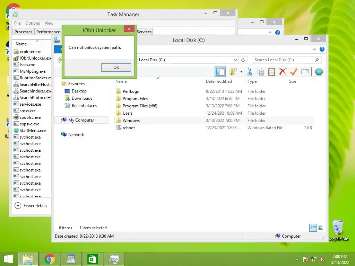Click the Rename toolbar icon
The image size is (355, 266).
(305, 72)
